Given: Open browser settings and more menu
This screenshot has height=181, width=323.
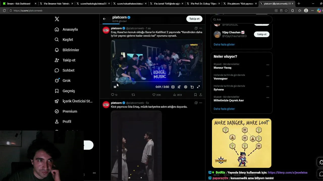Looking at the screenshot, I should [312, 11].
